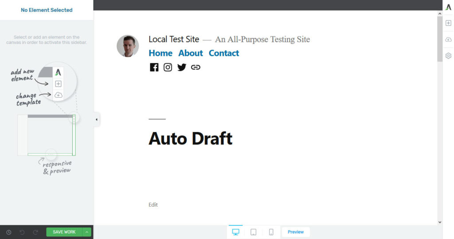The image size is (454, 239).
Task: Switch to desktop preview mode
Action: (236, 232)
